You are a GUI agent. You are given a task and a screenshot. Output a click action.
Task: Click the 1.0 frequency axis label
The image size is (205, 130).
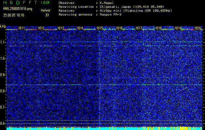tap(3, 58)
